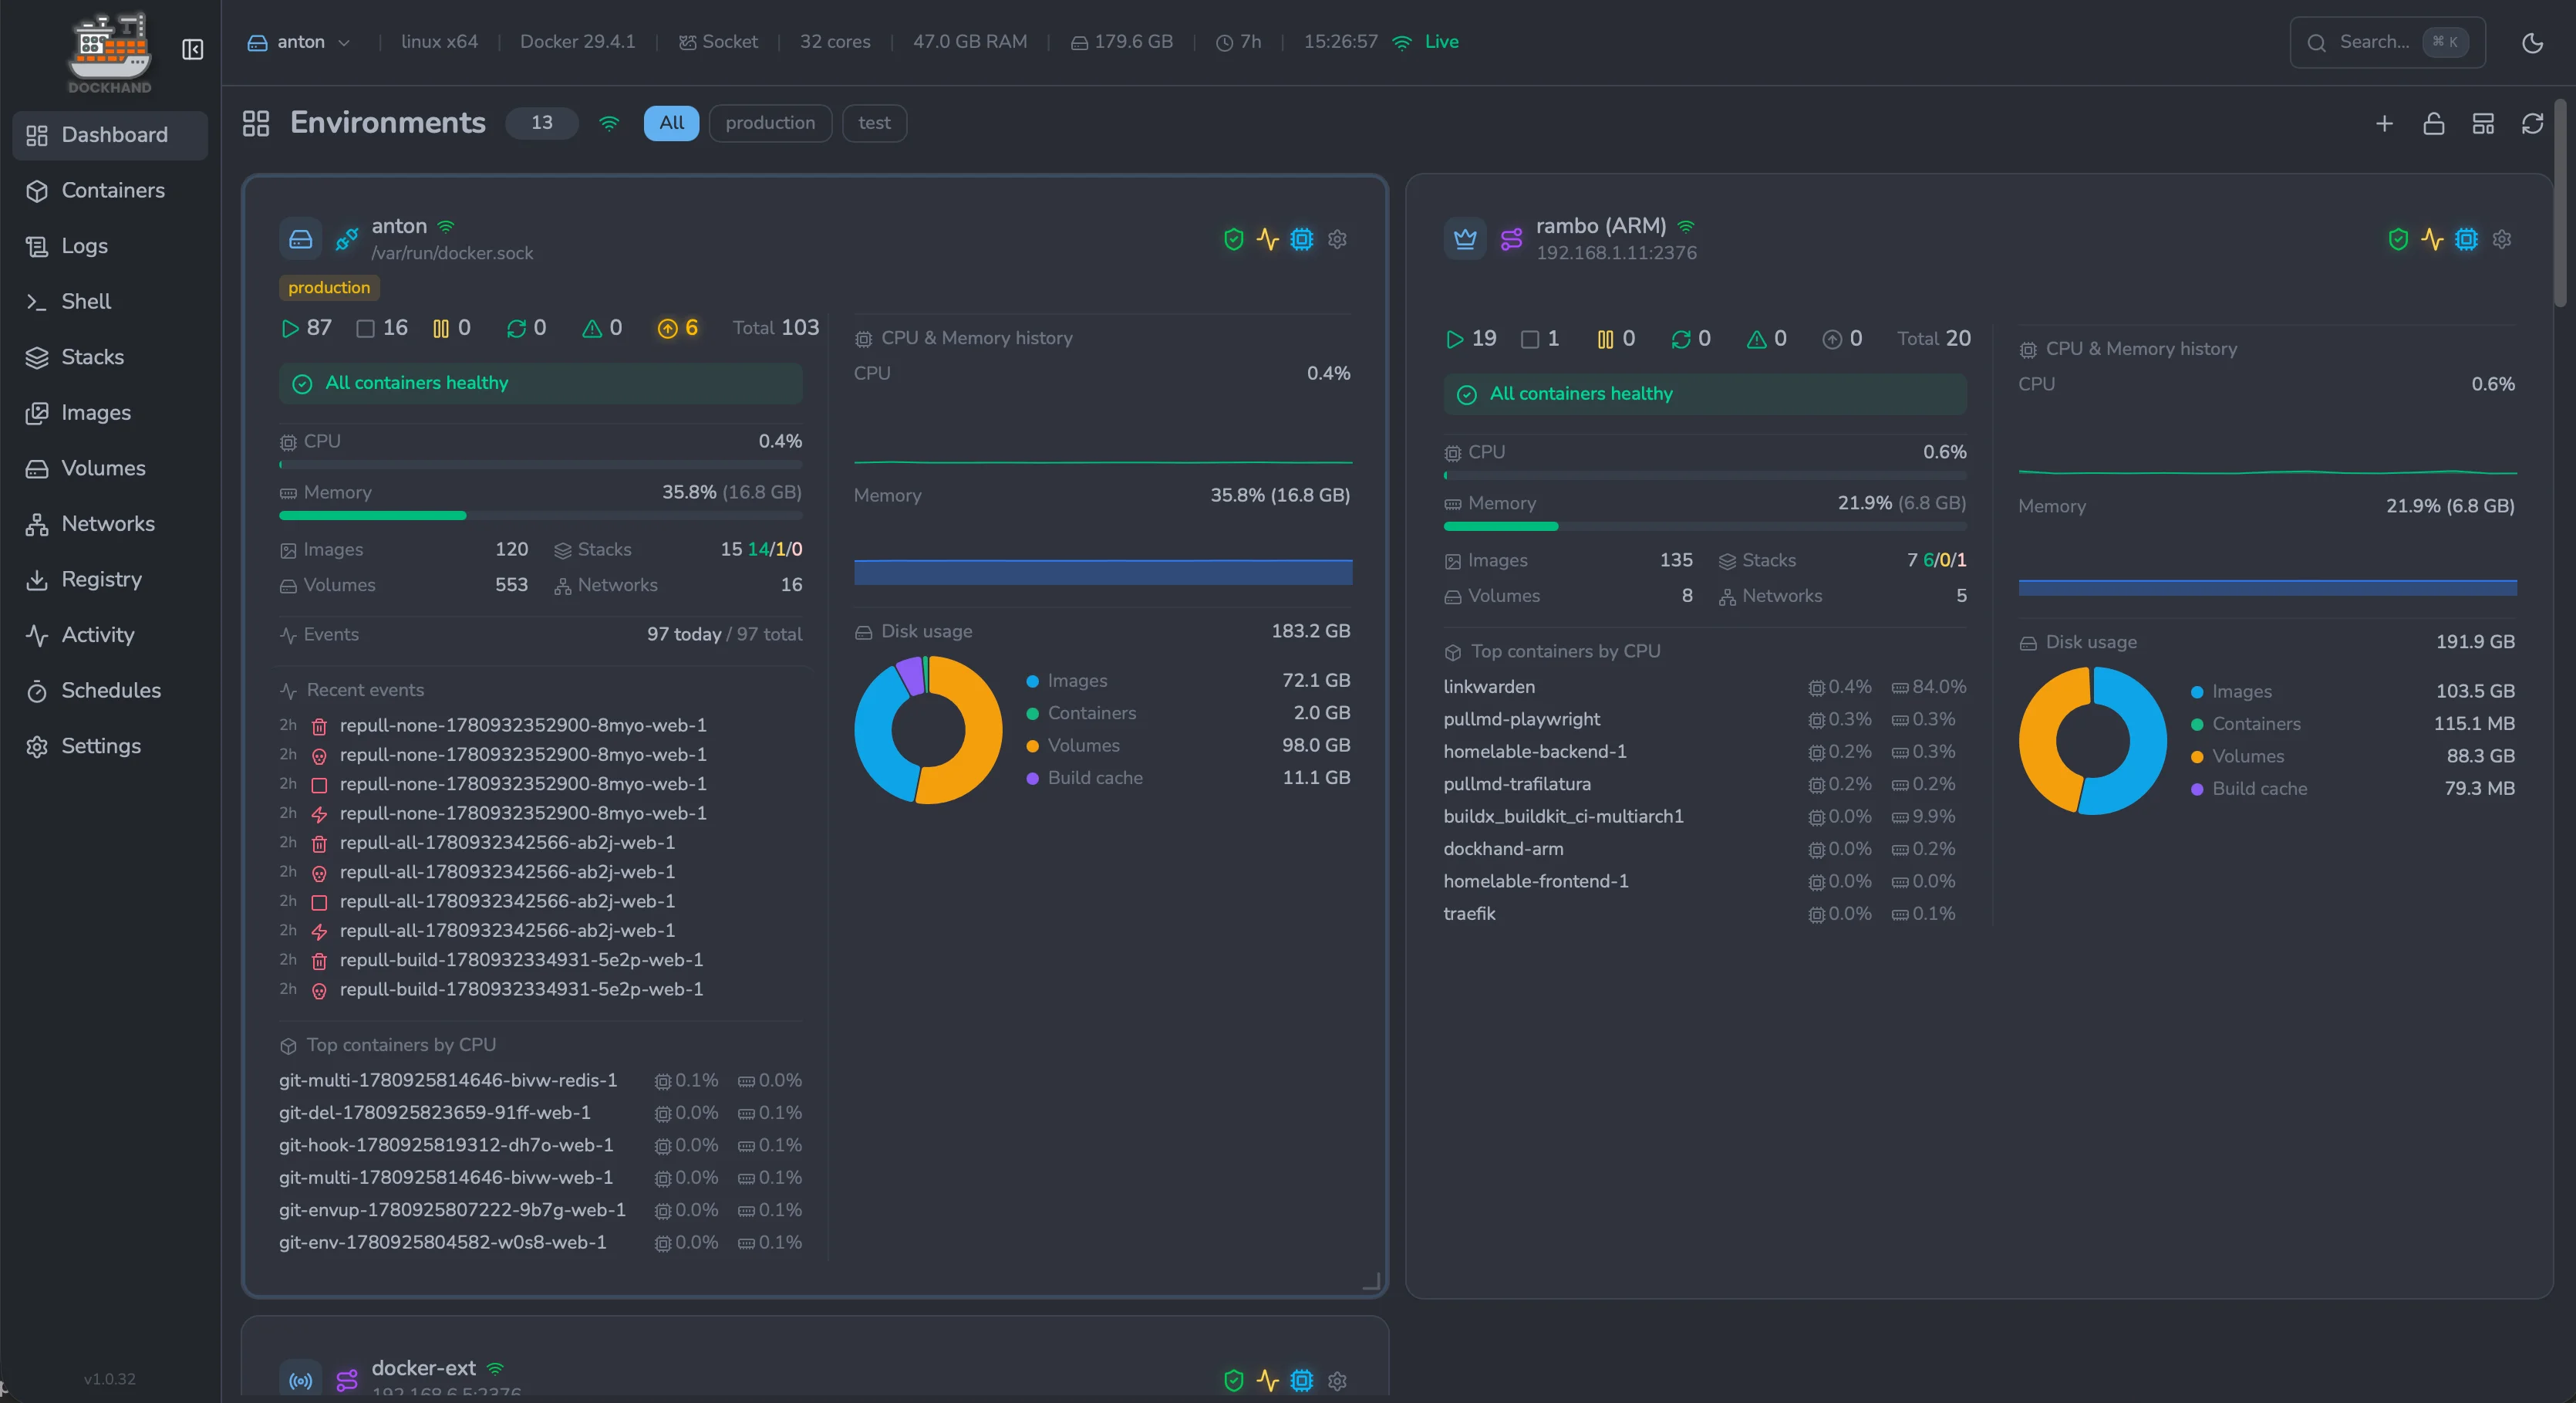Image resolution: width=2576 pixels, height=1403 pixels.
Task: Click anton disk usage donut chart
Action: tap(928, 731)
